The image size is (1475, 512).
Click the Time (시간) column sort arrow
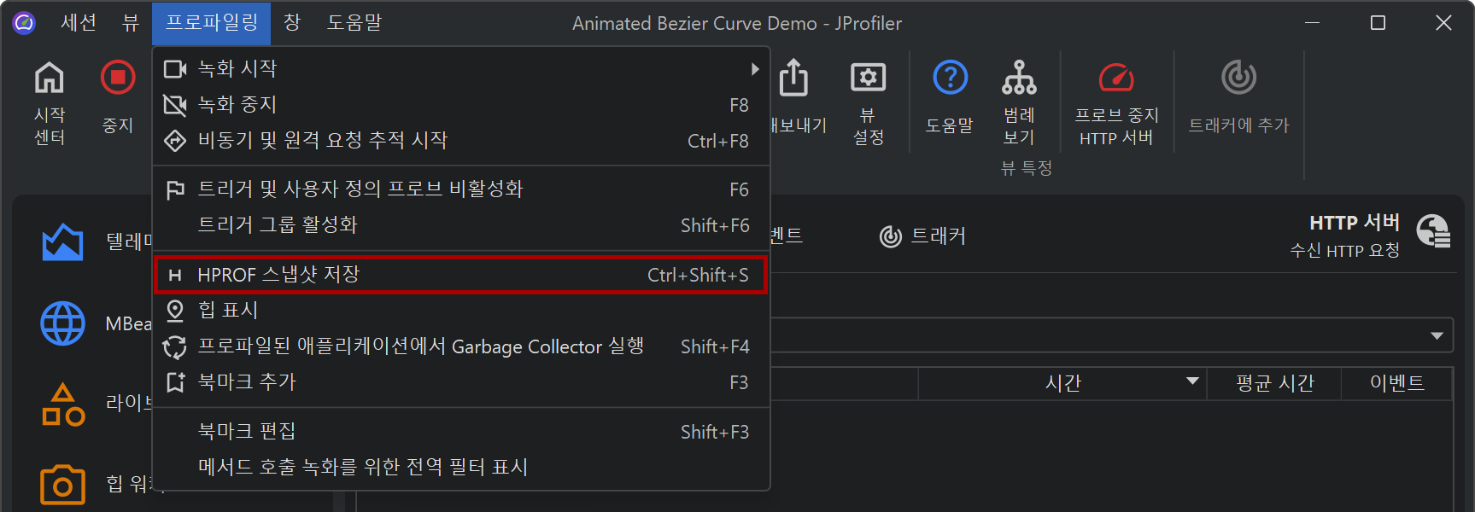(x=1192, y=381)
